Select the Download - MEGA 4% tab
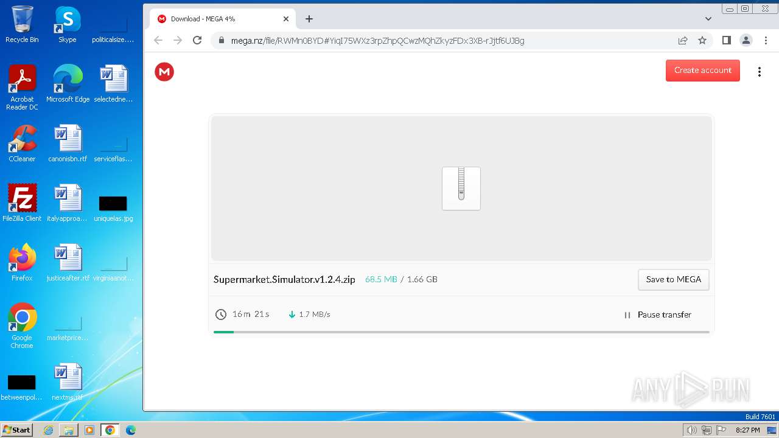The width and height of the screenshot is (779, 438). point(222,19)
